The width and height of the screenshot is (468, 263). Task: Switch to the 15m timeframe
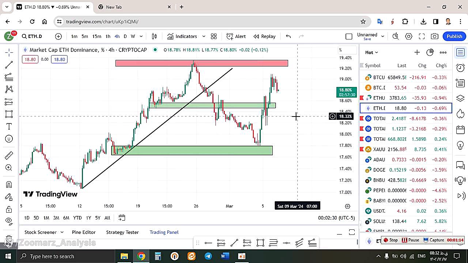pyautogui.click(x=97, y=36)
